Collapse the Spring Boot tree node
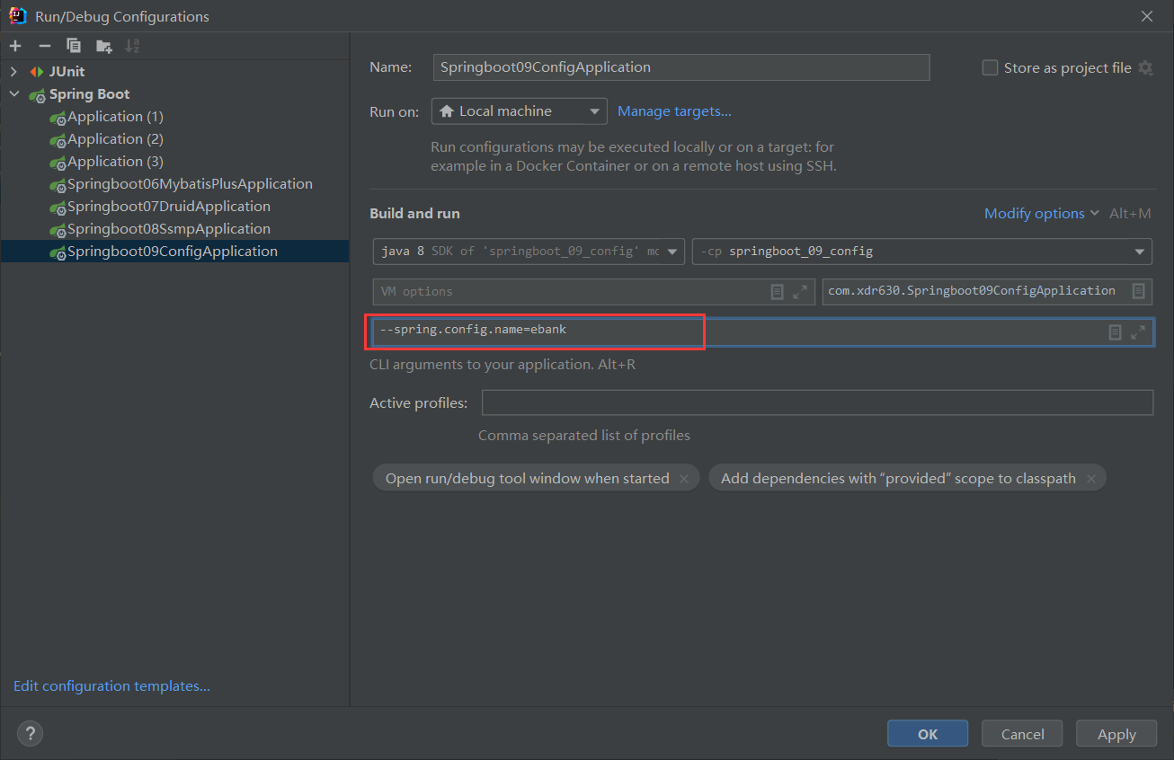The image size is (1174, 760). click(13, 94)
